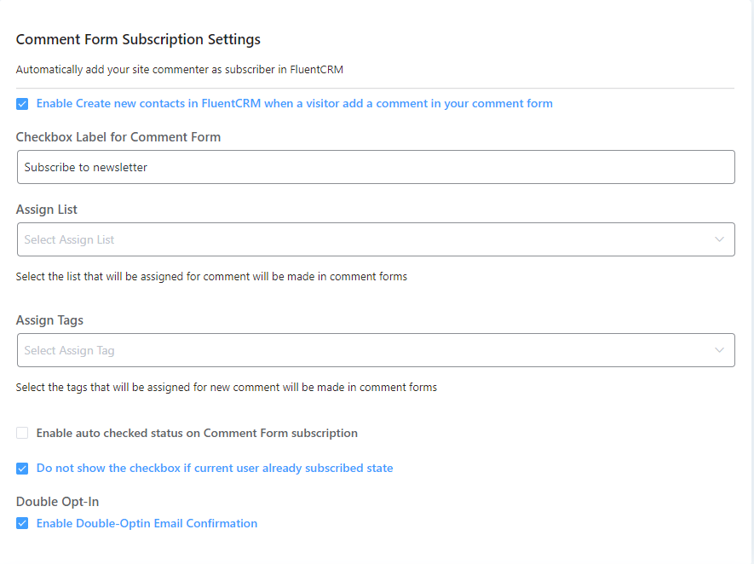The height and width of the screenshot is (564, 754).
Task: Click 'Do not show the checkbox if current user' label
Action: click(x=215, y=469)
